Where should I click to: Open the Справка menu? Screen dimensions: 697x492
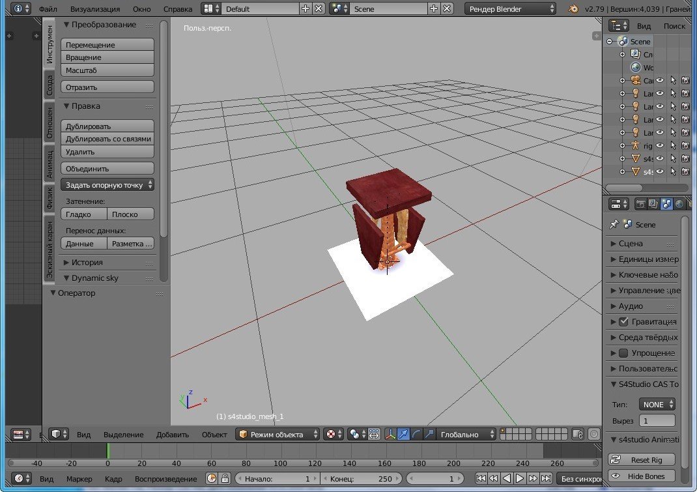(178, 9)
